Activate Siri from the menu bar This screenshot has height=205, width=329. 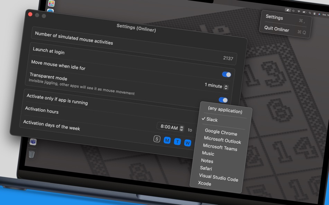(x=319, y=14)
